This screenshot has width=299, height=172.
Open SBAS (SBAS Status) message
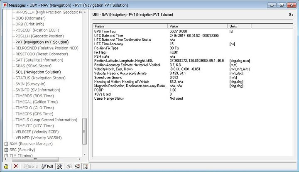[33, 66]
